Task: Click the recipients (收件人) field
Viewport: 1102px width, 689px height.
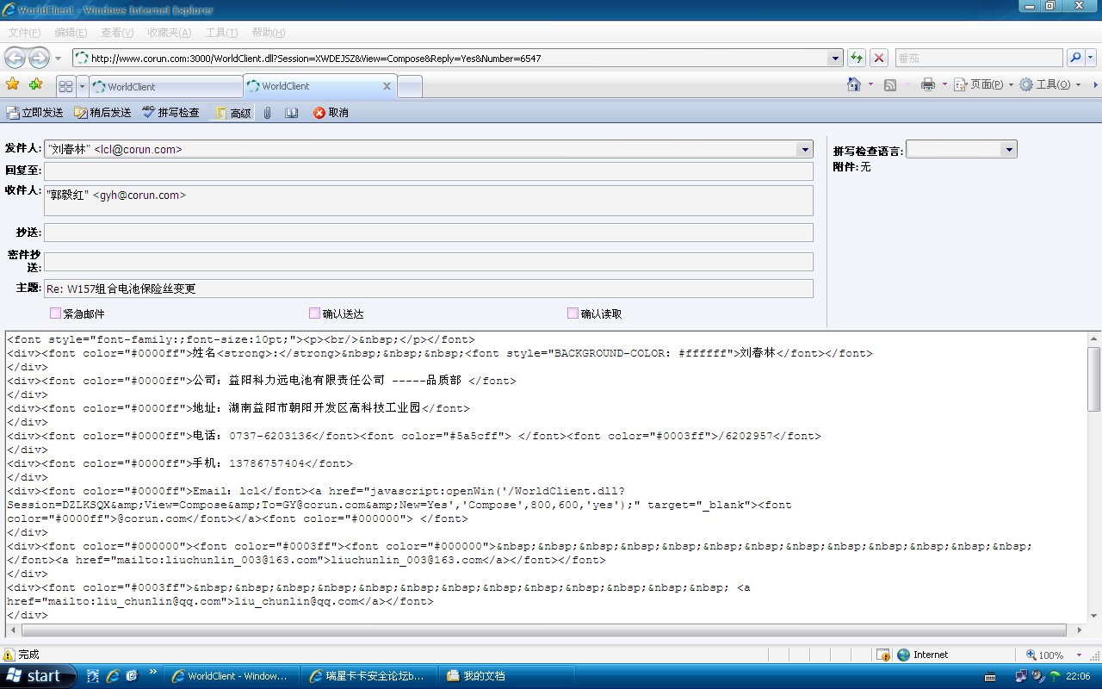Action: tap(429, 201)
